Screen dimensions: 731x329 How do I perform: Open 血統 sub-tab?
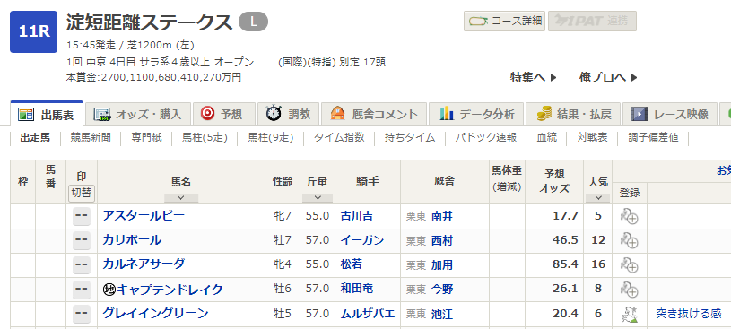click(x=547, y=137)
